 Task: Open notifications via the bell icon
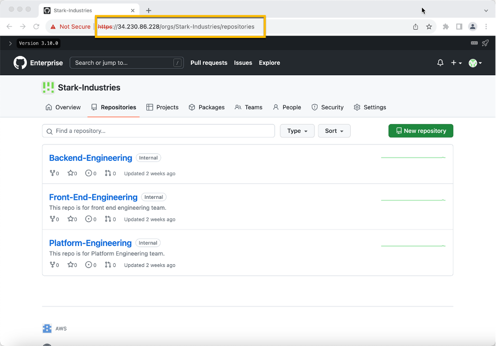439,63
